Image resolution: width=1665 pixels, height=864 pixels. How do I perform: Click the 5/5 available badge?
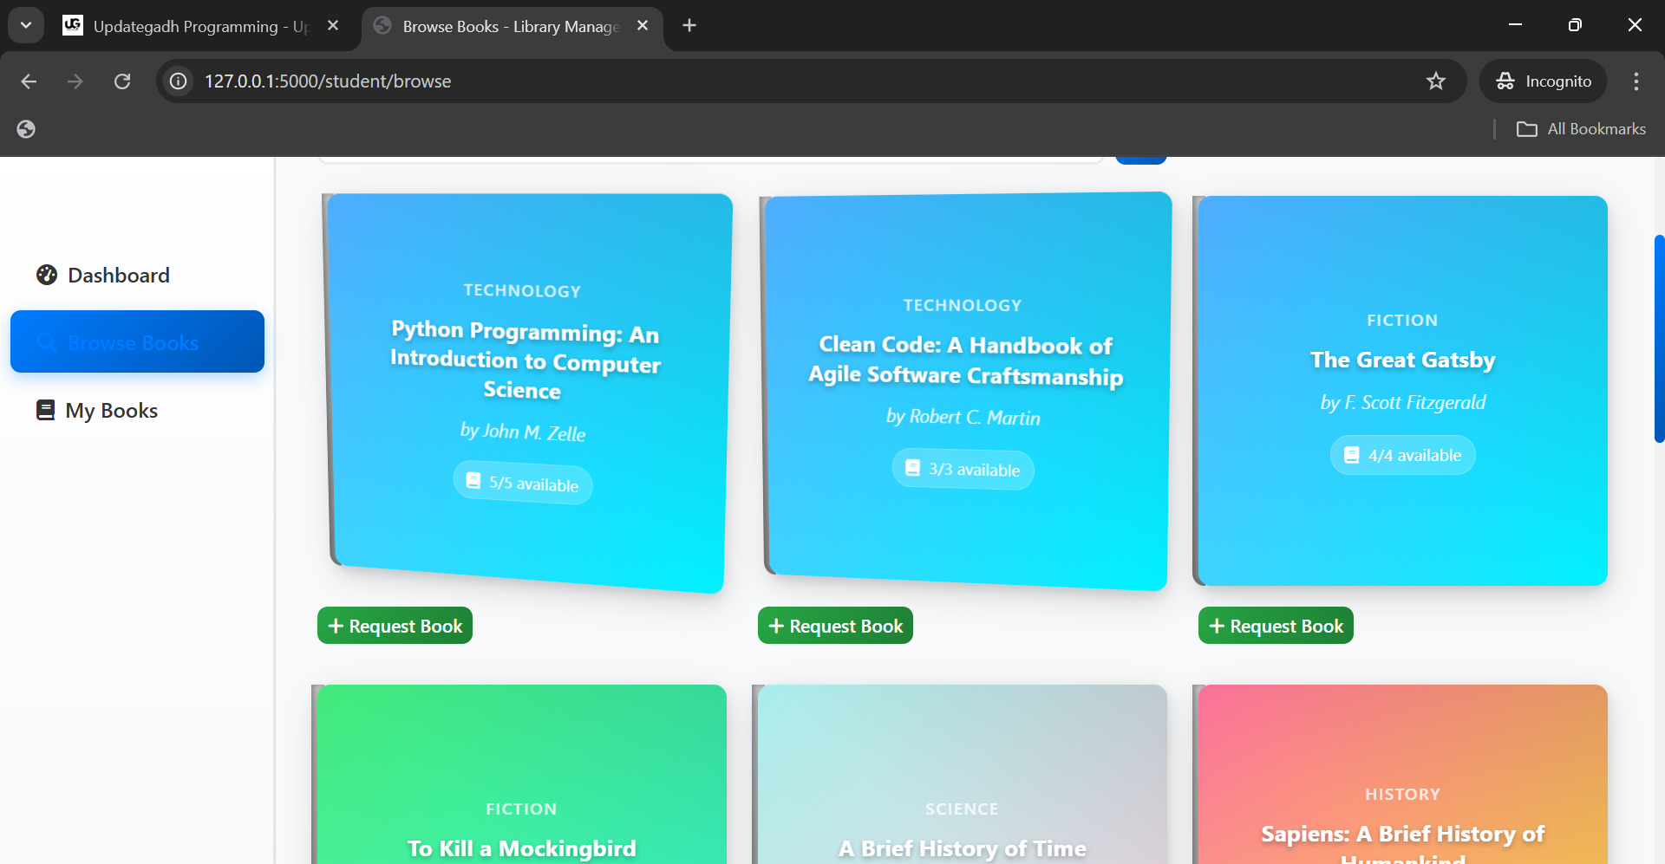pyautogui.click(x=523, y=483)
